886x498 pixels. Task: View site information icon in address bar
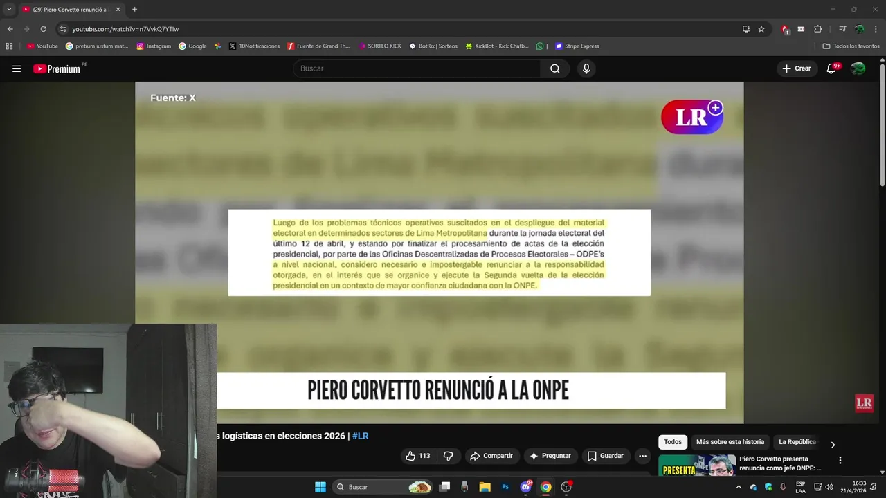(x=63, y=29)
